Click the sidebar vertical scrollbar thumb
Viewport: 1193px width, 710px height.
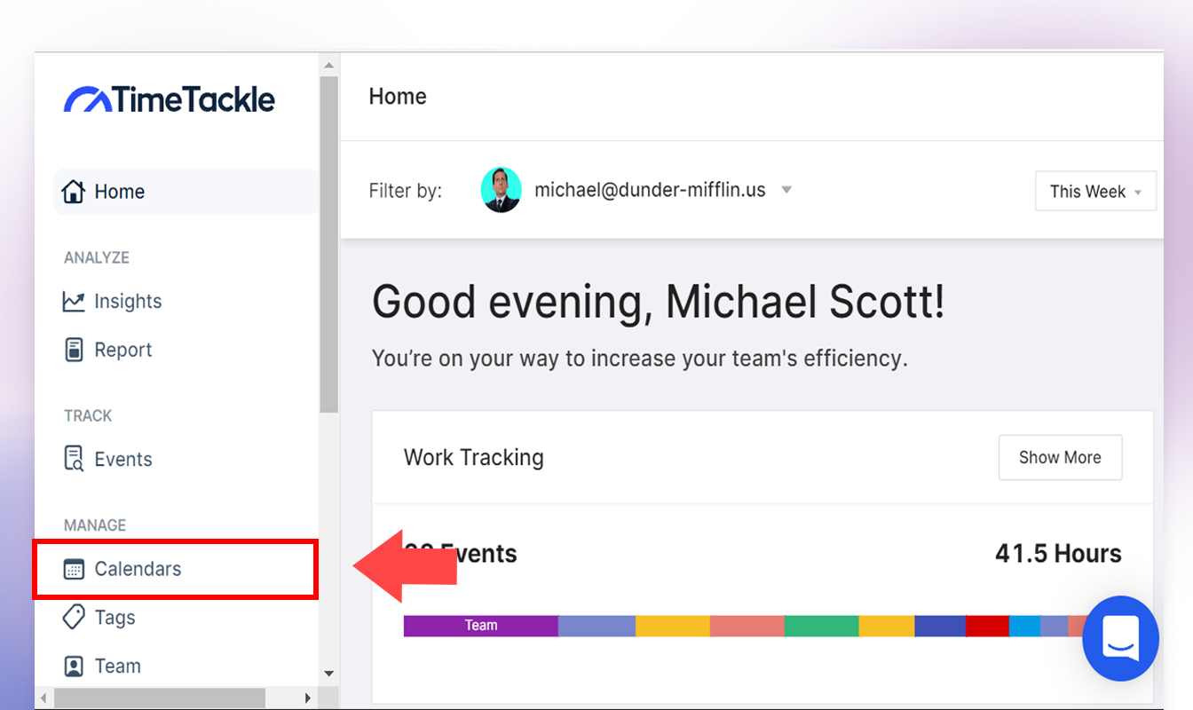tap(328, 244)
